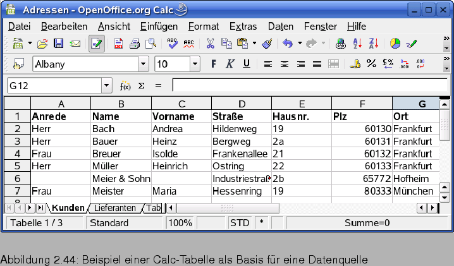Viewport: 454px width, 266px height.
Task: Open Hyperlink dialog globe icon
Action: pos(341,44)
